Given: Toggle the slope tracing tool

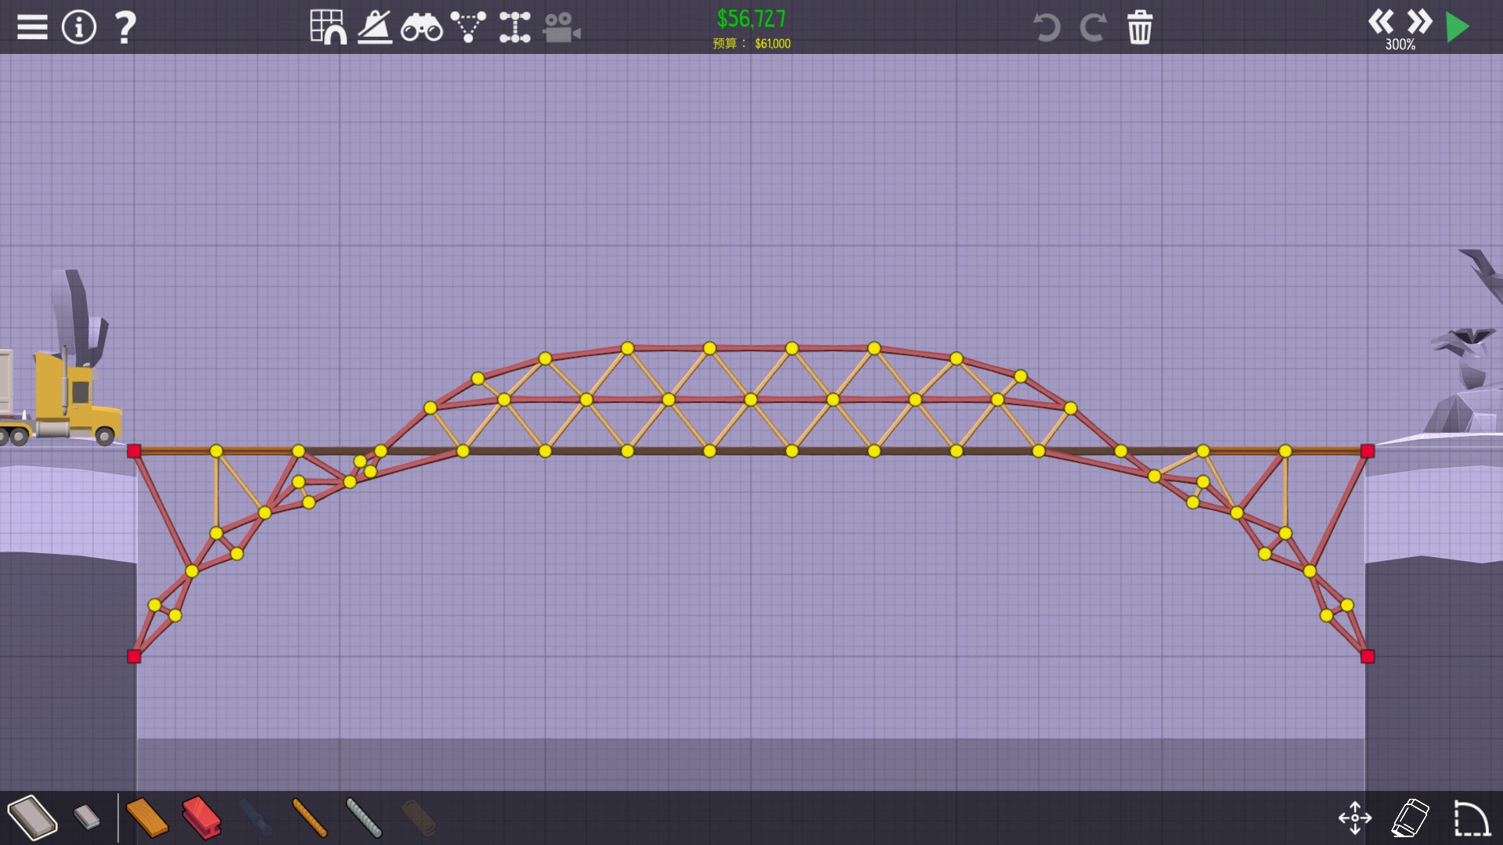Looking at the screenshot, I should point(375,27).
